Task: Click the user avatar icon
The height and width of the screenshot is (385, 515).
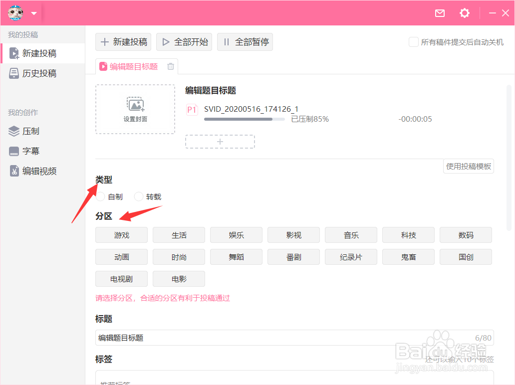Action: (x=14, y=13)
